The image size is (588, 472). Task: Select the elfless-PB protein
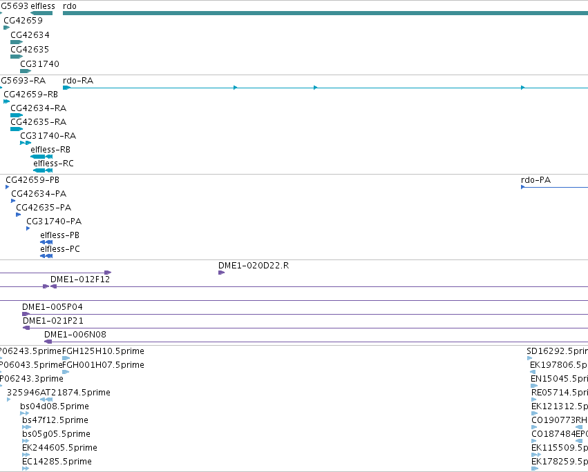click(x=46, y=242)
